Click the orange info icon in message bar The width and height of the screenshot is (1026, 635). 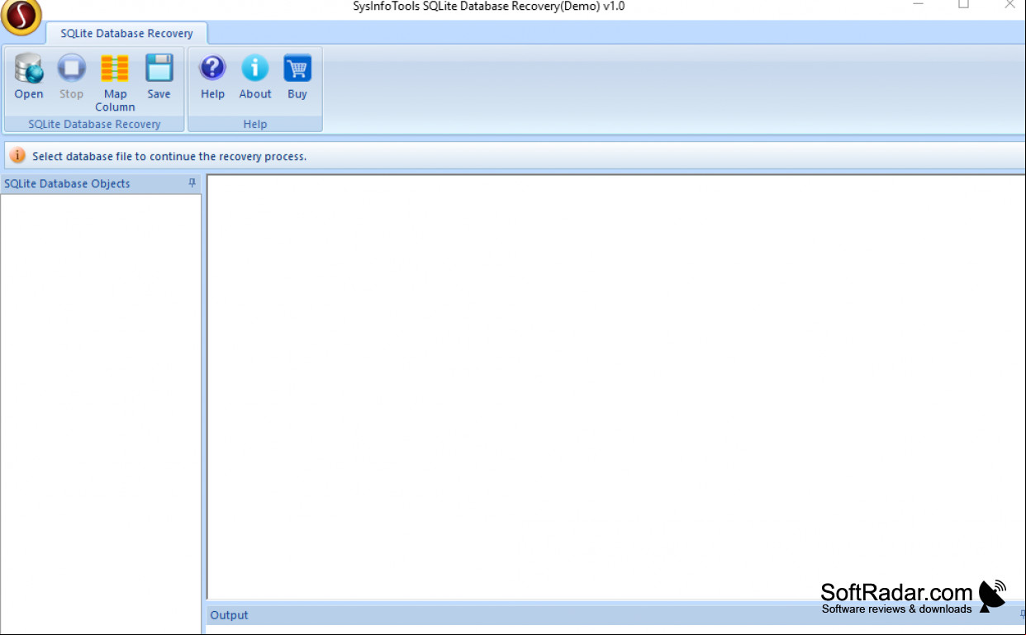pyautogui.click(x=17, y=155)
